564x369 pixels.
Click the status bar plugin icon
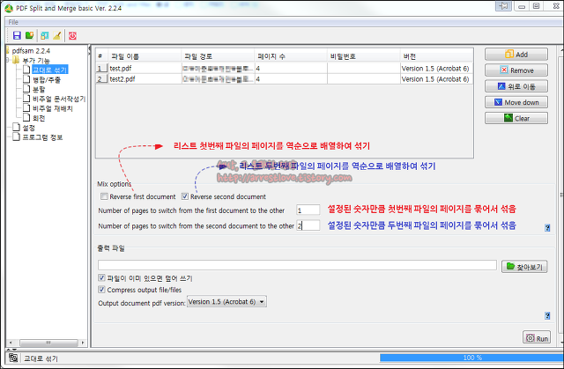[13, 358]
